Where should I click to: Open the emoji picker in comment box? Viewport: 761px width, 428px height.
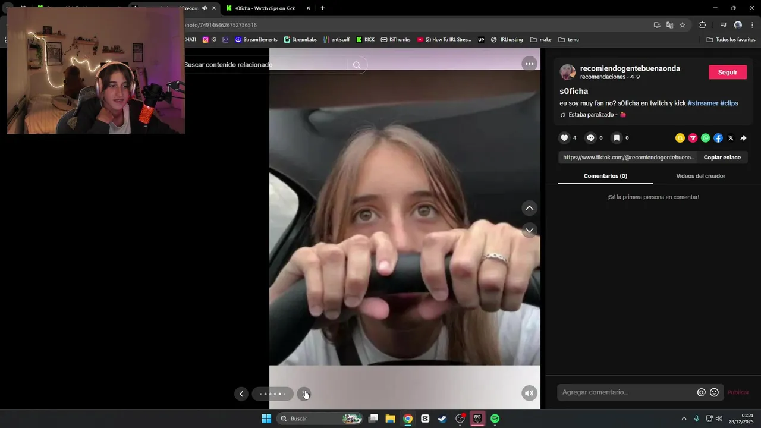(715, 392)
